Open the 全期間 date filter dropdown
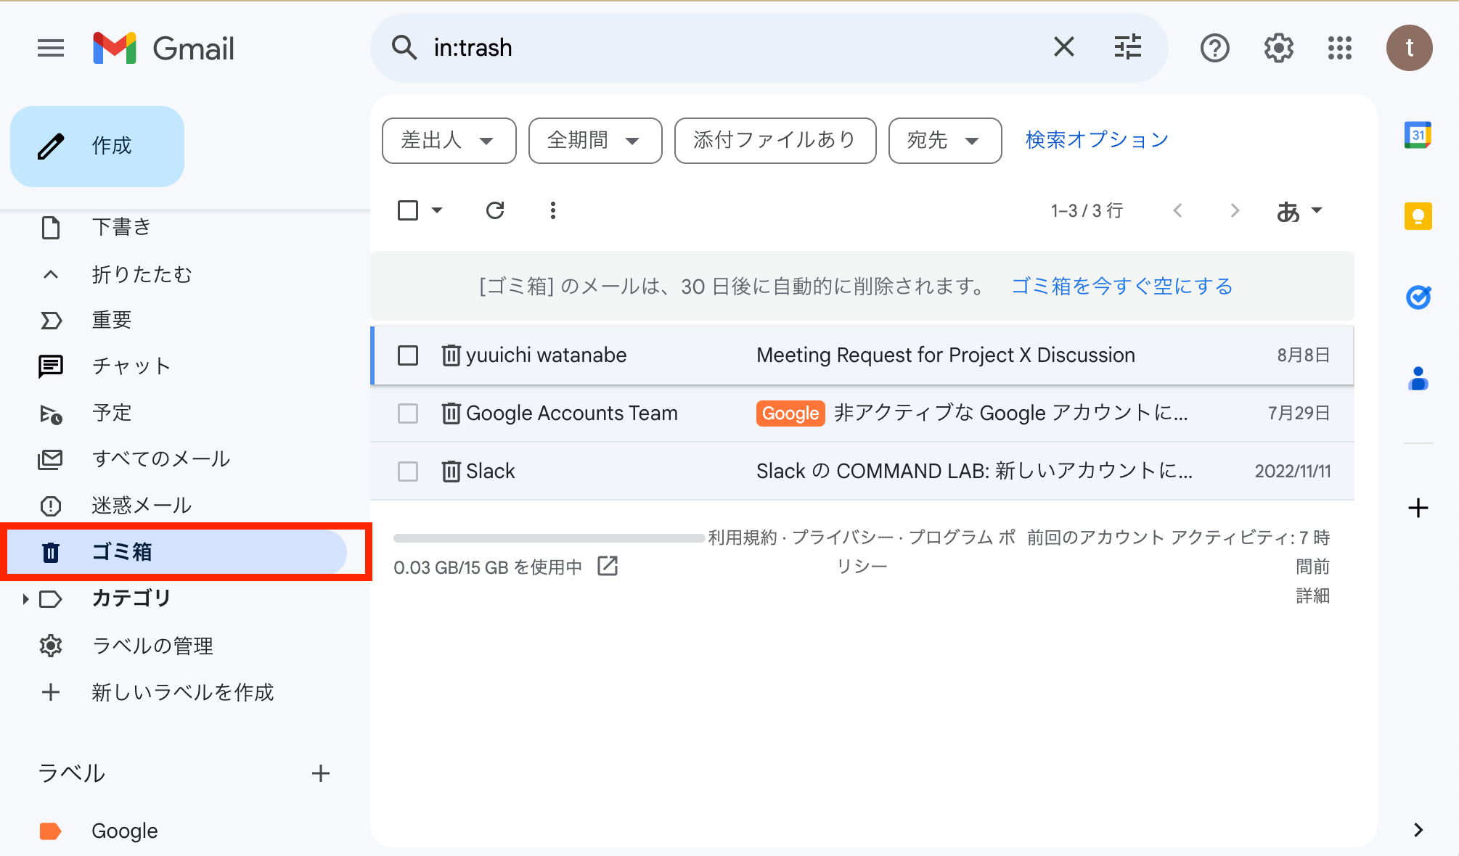This screenshot has width=1459, height=856. (x=595, y=140)
